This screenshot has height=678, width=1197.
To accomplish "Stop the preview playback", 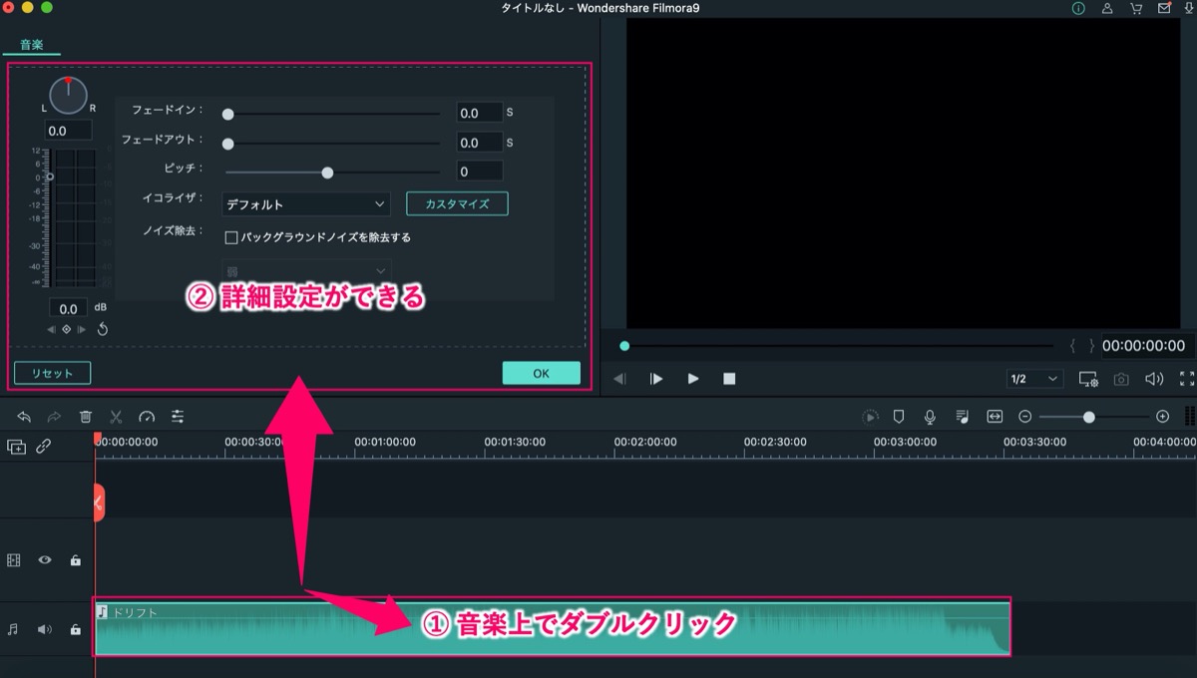I will pyautogui.click(x=729, y=379).
